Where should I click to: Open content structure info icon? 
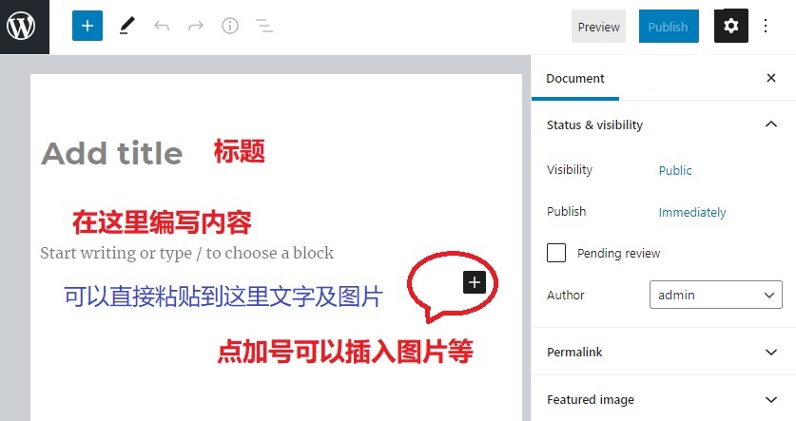tap(230, 27)
